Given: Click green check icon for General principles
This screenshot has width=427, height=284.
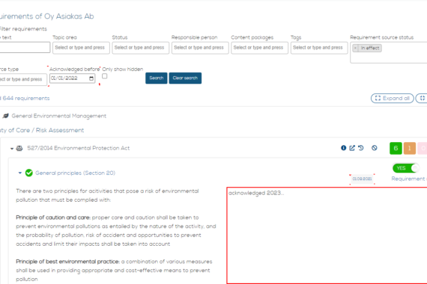Looking at the screenshot, I should pos(29,173).
